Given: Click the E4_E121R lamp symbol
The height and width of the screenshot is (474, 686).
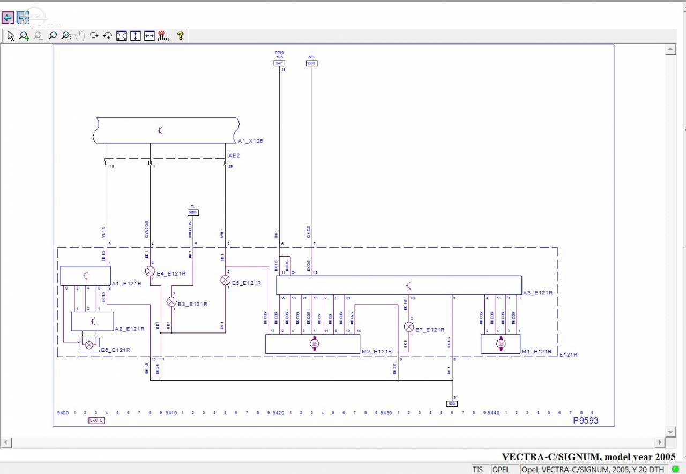Looking at the screenshot, I should point(150,271).
